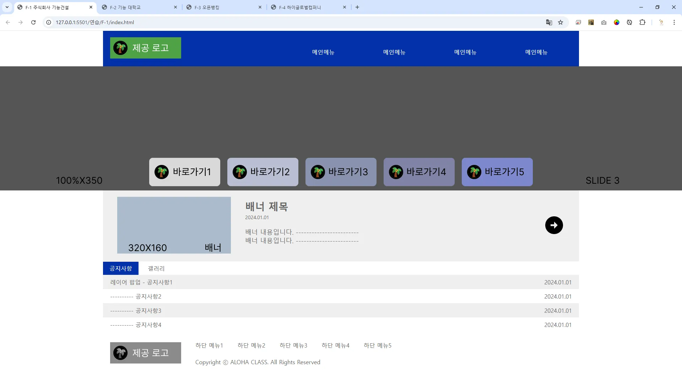
Task: Open Chrome three-dot menu
Action: (x=674, y=22)
